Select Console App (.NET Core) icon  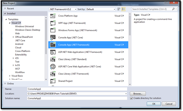pos(53,38)
